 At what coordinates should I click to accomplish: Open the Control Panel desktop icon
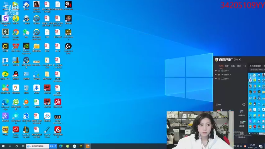pyautogui.click(x=26, y=74)
